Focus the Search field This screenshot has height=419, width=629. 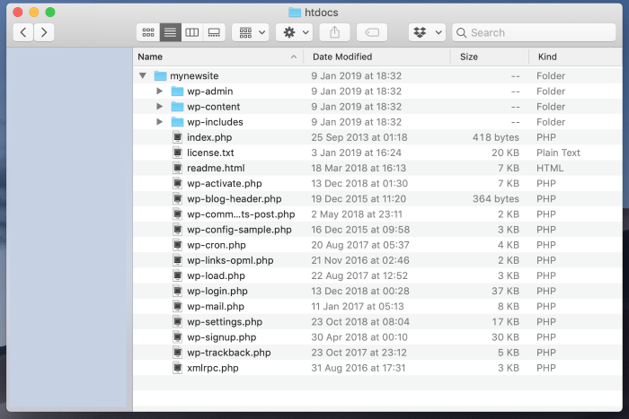pos(534,32)
